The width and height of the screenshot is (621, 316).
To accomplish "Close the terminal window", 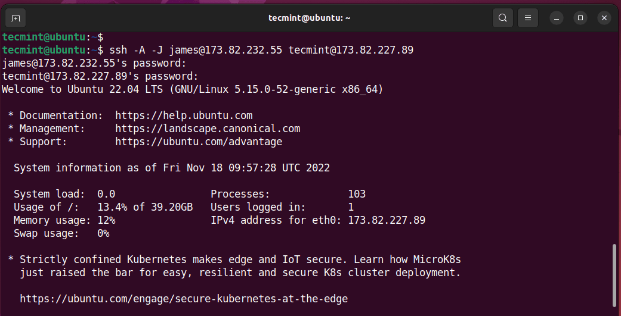I will 604,18.
